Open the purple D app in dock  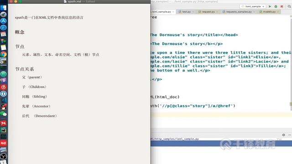pos(3,80)
